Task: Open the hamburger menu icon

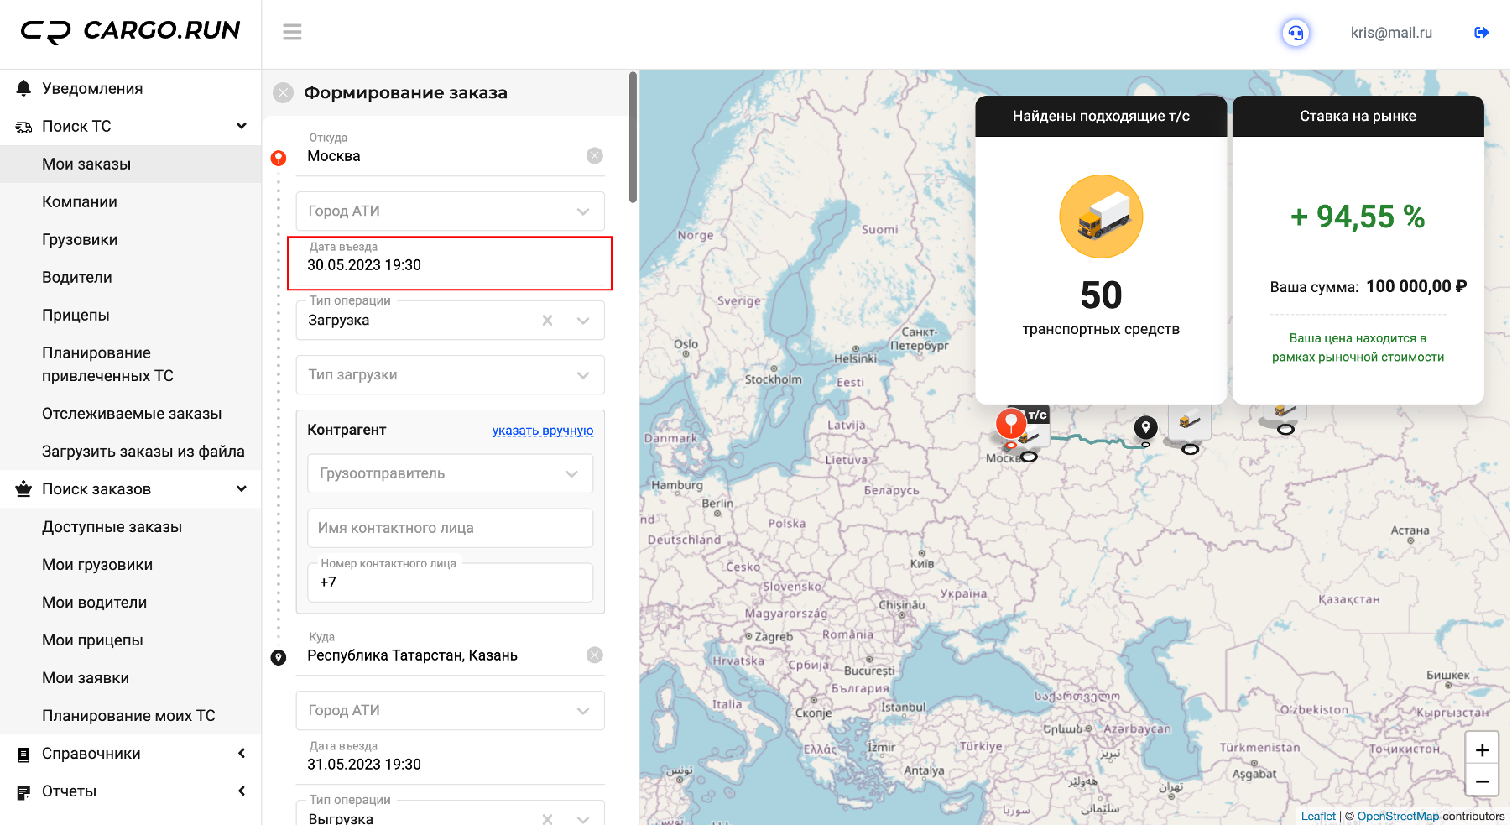Action: [292, 32]
